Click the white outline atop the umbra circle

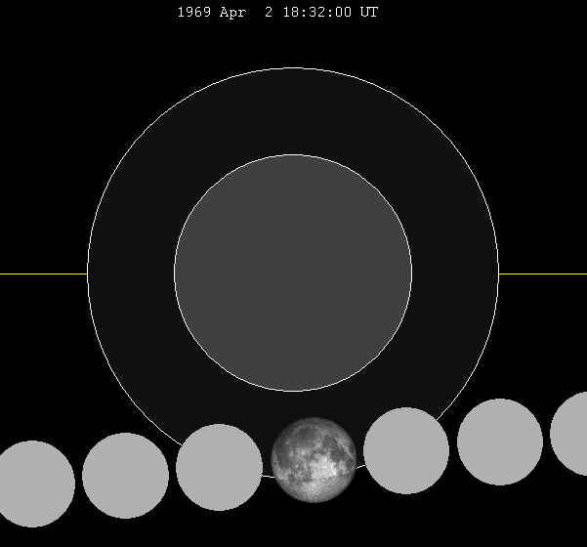point(293,154)
